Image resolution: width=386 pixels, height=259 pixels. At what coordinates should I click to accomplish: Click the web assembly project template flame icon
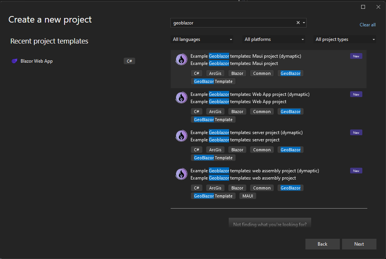click(x=181, y=174)
